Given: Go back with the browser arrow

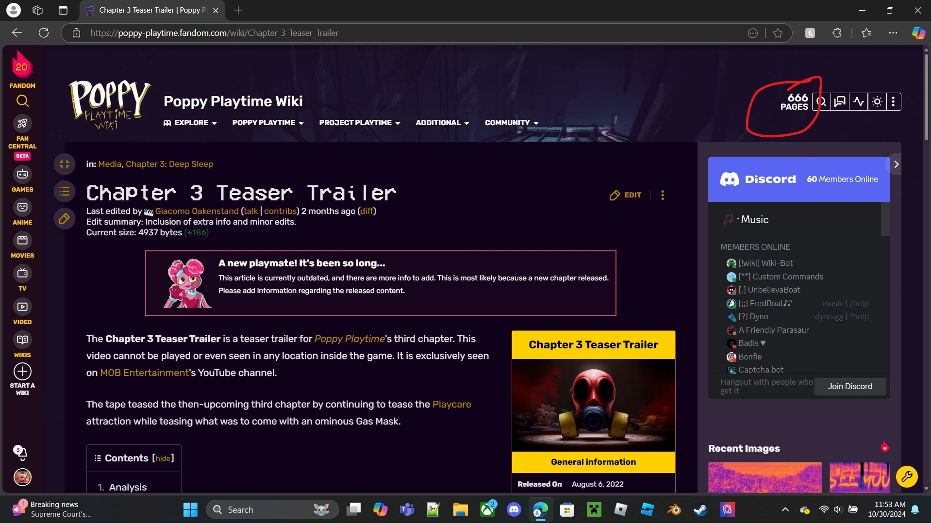Looking at the screenshot, I should click(x=17, y=33).
